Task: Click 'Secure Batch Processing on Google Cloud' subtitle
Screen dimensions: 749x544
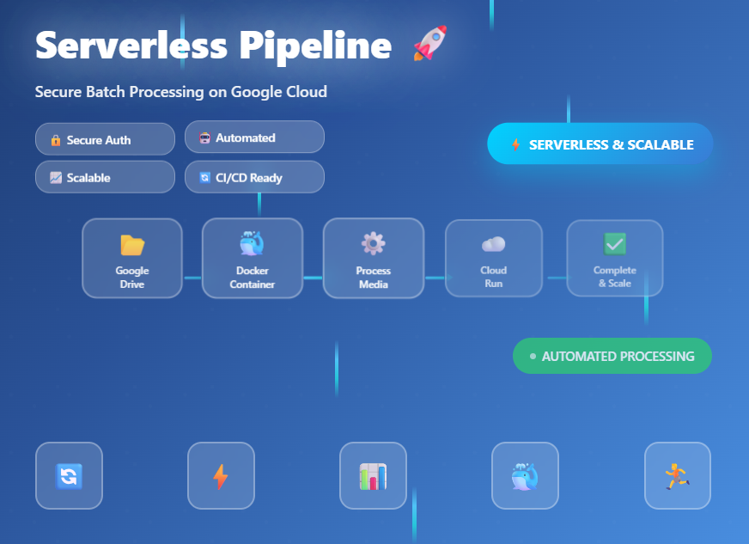Action: pyautogui.click(x=181, y=92)
